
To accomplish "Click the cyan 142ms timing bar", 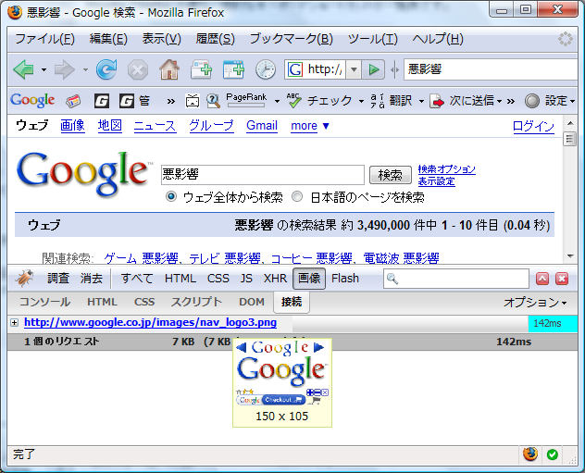I will pos(553,323).
